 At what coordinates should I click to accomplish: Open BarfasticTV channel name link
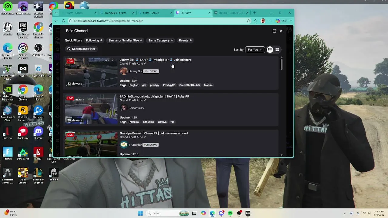[136, 108]
